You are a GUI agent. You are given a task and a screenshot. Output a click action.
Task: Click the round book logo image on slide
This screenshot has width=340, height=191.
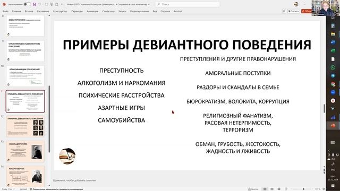67,156
